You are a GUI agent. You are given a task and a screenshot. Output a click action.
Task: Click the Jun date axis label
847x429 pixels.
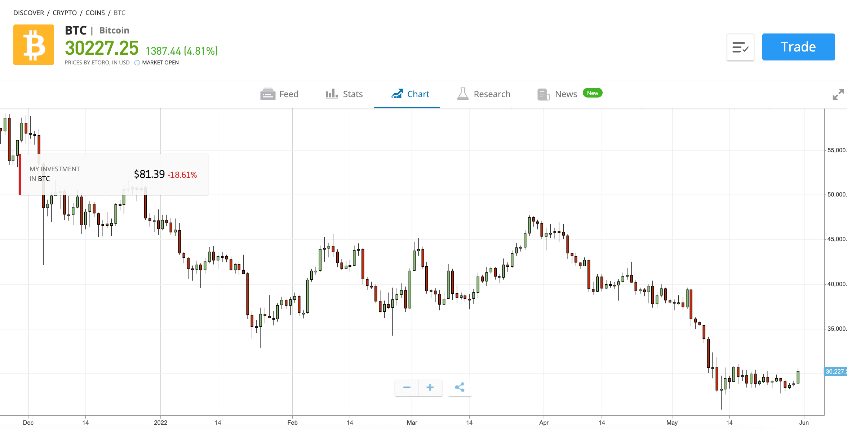pyautogui.click(x=804, y=423)
